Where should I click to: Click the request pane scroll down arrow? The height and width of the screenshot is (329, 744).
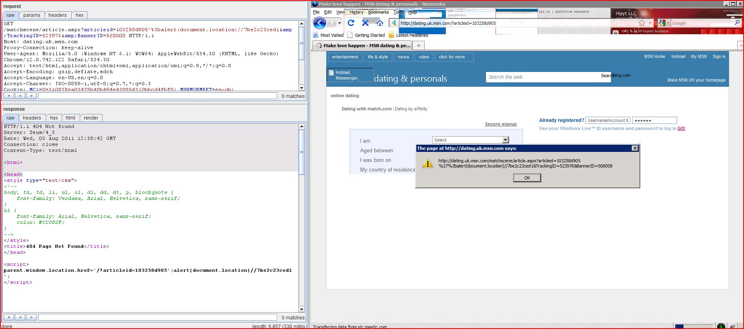(302, 88)
